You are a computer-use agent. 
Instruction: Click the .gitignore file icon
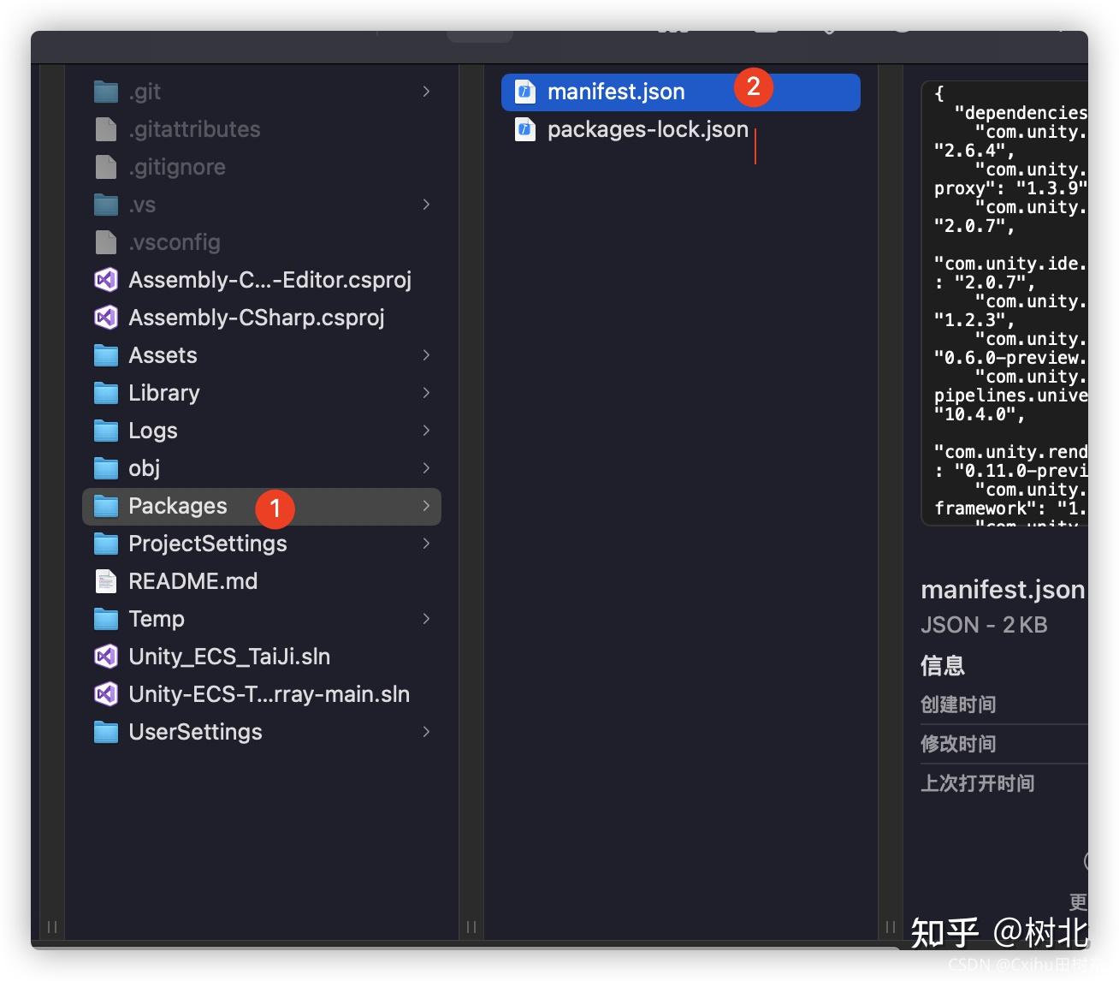coord(105,167)
